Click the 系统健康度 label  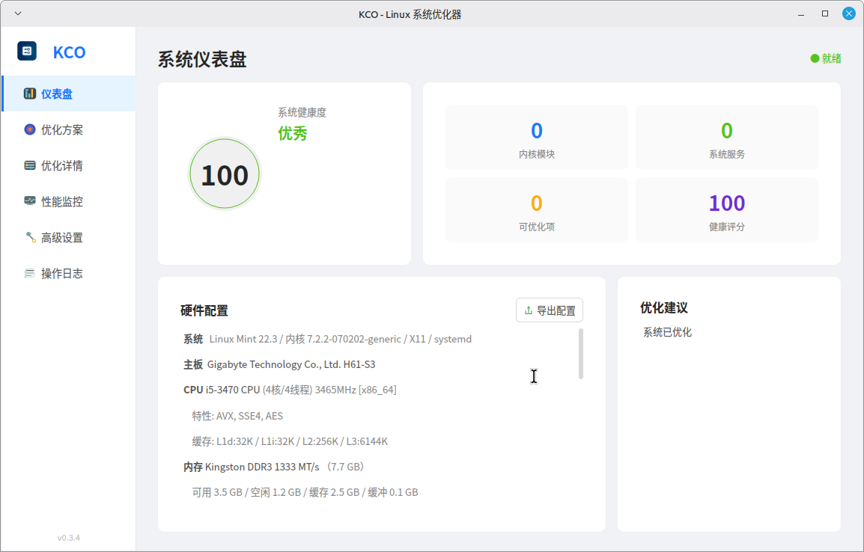pos(302,112)
